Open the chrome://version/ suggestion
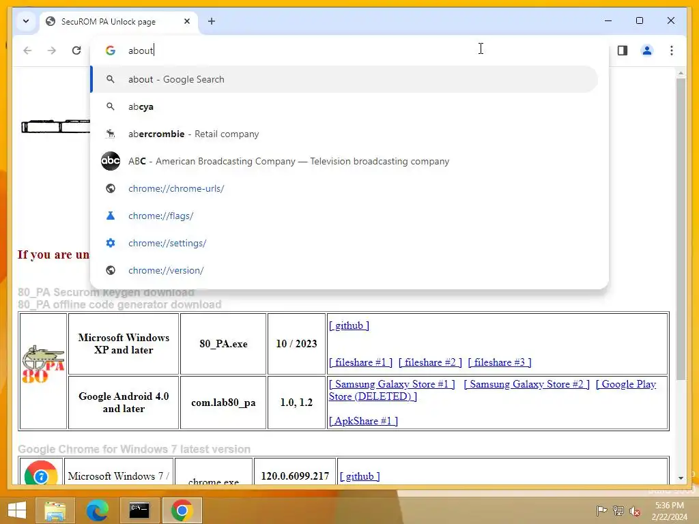 pyautogui.click(x=345, y=270)
